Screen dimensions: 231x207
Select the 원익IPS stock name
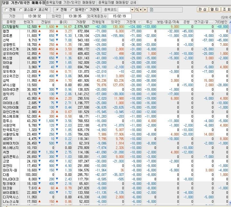point(9,94)
